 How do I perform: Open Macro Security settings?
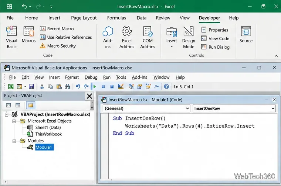pyautogui.click(x=58, y=46)
